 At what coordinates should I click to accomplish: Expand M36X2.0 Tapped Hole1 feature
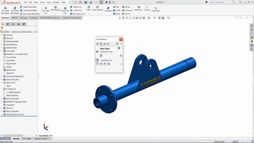2,102
